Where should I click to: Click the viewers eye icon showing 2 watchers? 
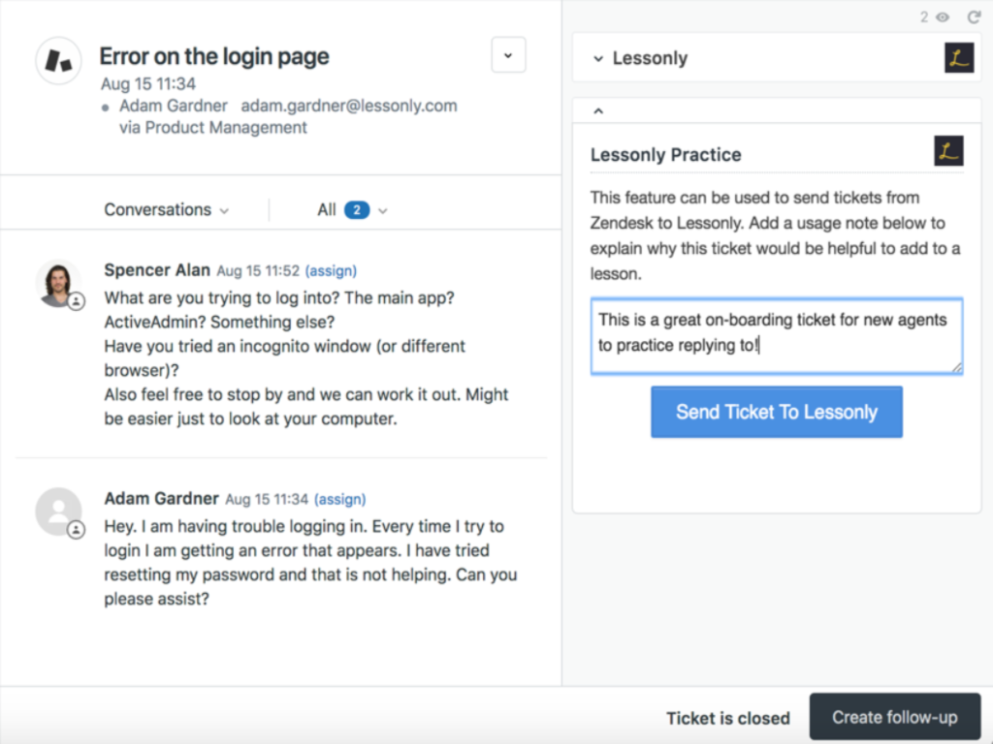(x=942, y=16)
